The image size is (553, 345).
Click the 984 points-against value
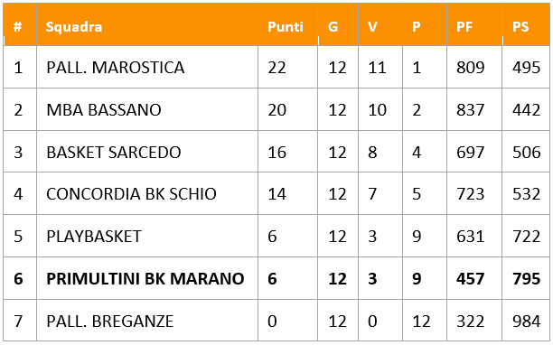[526, 321]
